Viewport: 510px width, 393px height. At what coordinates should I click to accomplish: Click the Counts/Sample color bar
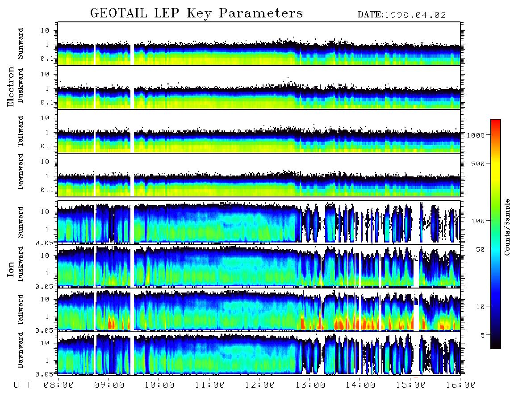point(496,234)
